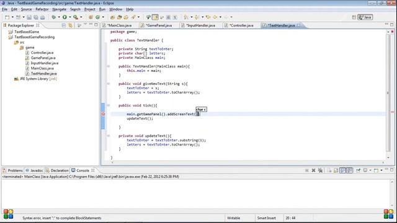Open the Window menu
The width and height of the screenshot is (397, 223).
click(116, 9)
